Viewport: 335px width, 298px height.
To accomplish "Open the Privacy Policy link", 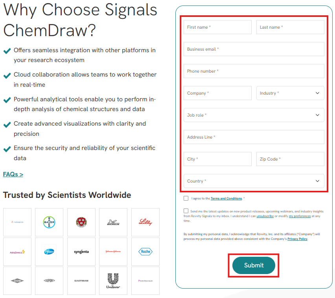I will click(297, 239).
